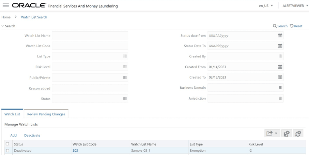Click the Risk Level field
The image size is (309, 155).
point(90,67)
